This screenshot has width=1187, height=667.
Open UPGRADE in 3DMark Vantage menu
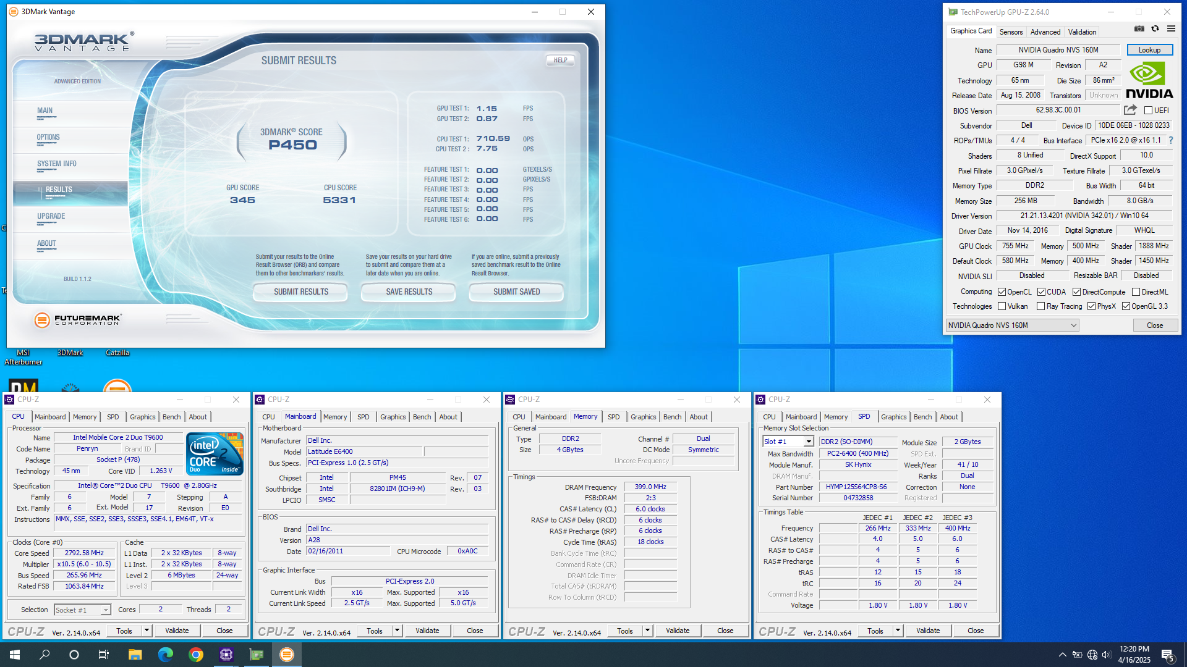51,216
